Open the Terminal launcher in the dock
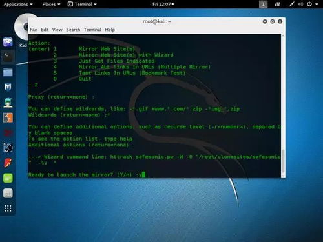The image size is (323, 242). click(x=8, y=57)
